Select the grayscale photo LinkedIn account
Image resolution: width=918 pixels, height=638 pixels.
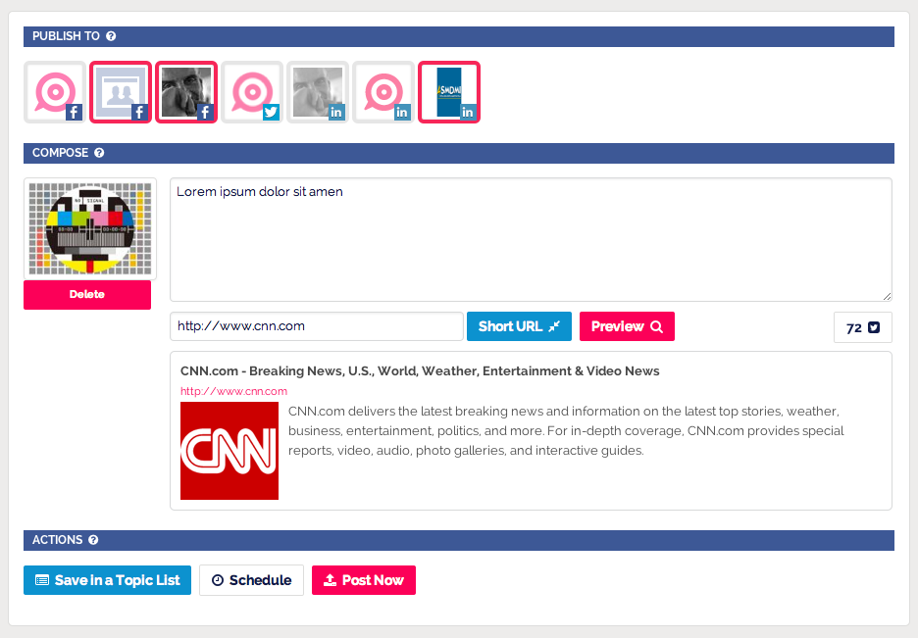click(x=318, y=92)
